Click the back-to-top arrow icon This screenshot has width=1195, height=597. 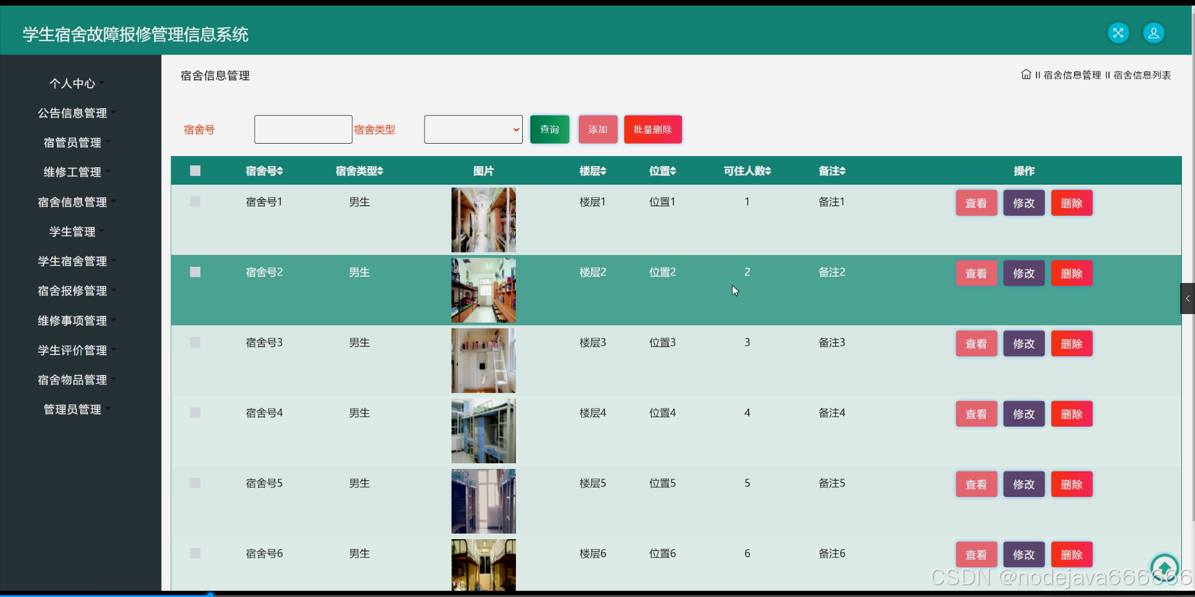click(x=1165, y=567)
